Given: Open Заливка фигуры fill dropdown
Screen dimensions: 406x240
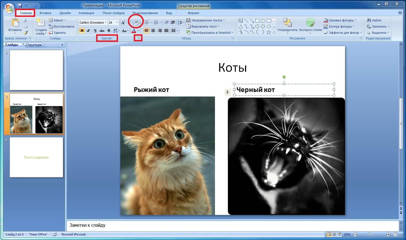Looking at the screenshot, I should tap(340, 20).
